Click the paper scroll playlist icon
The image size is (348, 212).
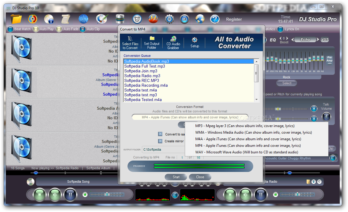[66, 19]
